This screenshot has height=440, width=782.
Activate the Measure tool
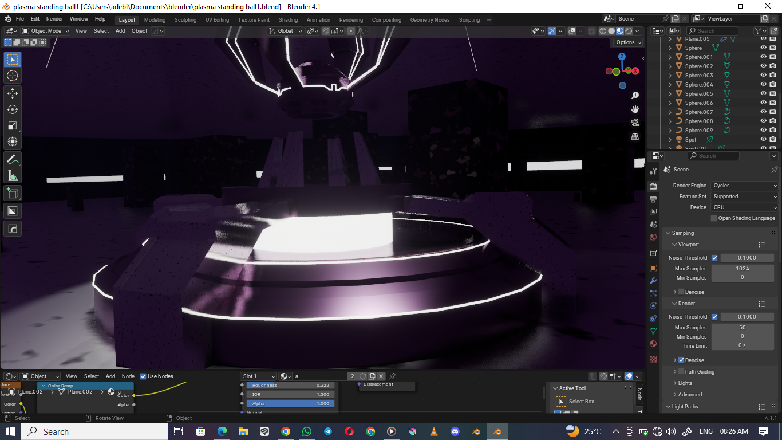coord(13,175)
